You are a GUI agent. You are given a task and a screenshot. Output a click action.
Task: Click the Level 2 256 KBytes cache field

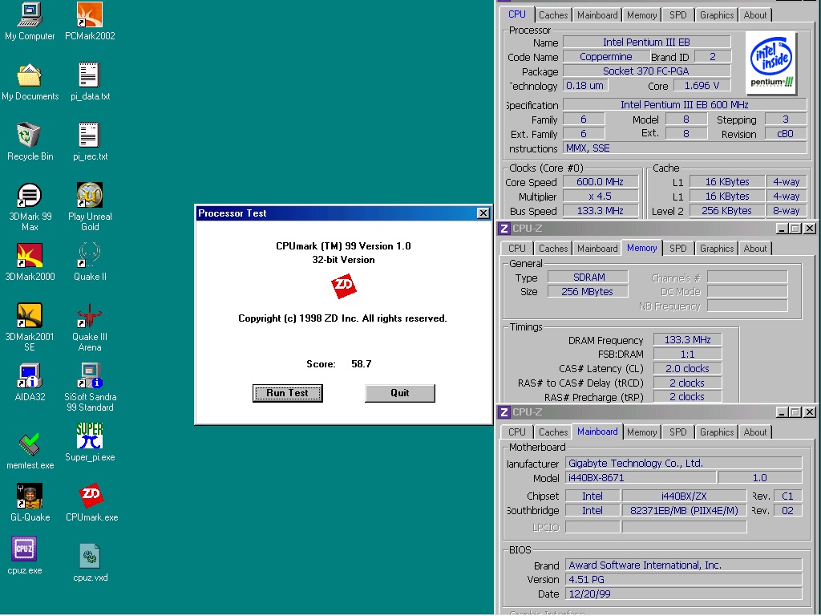point(727,210)
